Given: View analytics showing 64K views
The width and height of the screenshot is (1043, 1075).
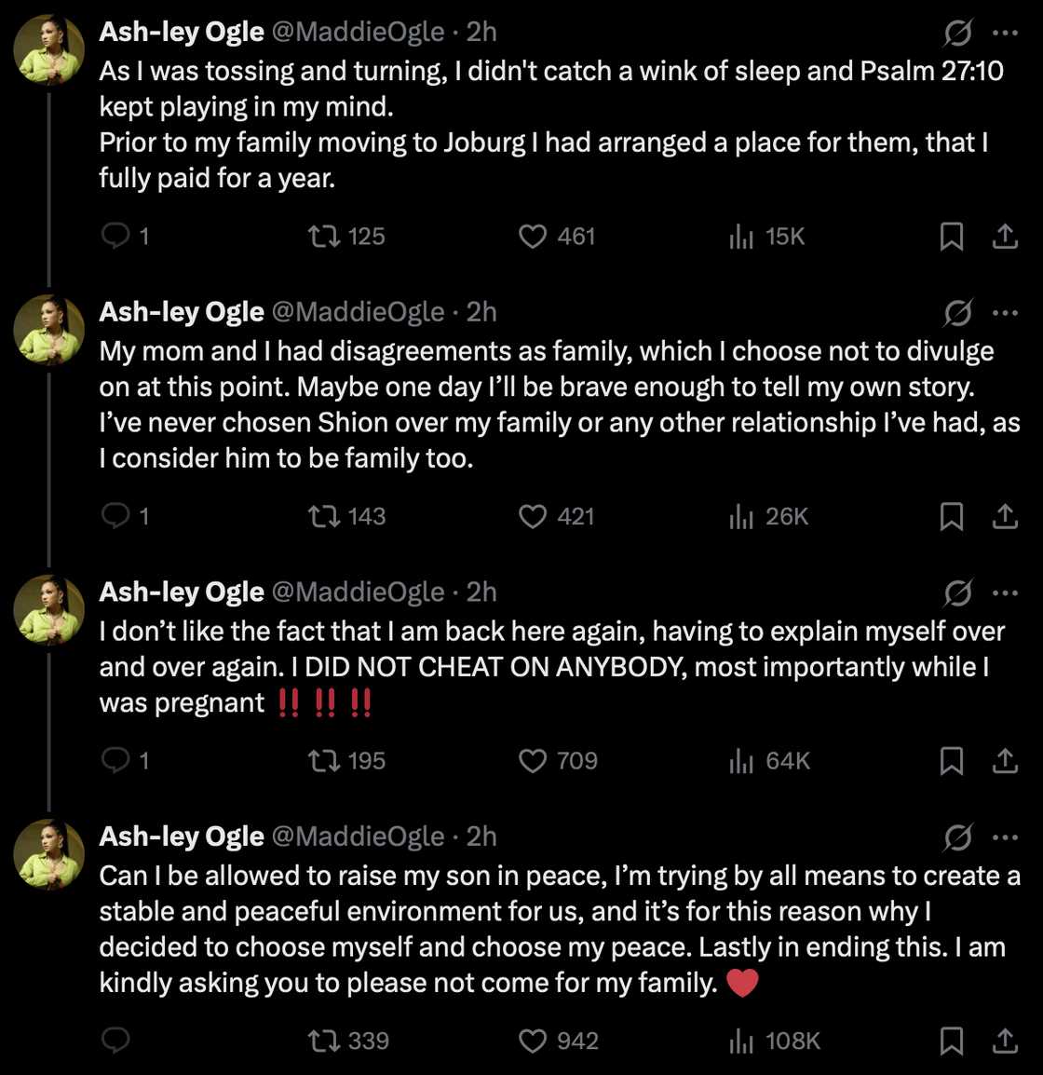Looking at the screenshot, I should (742, 760).
